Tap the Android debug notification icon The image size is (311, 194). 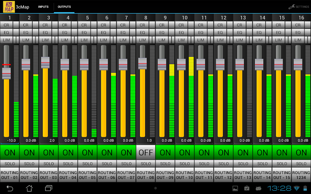click(258, 188)
